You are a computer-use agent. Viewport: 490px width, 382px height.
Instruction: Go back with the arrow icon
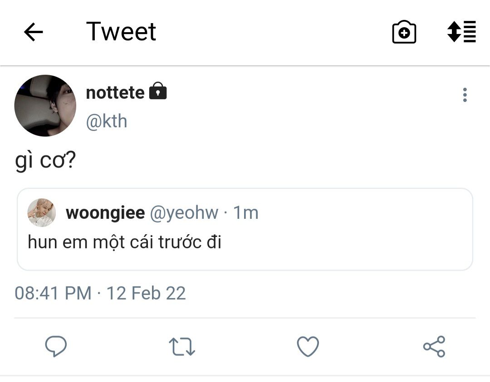tap(33, 32)
